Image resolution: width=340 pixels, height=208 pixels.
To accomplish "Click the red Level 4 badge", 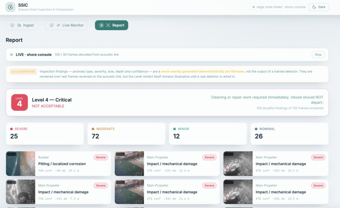I will coord(19,102).
